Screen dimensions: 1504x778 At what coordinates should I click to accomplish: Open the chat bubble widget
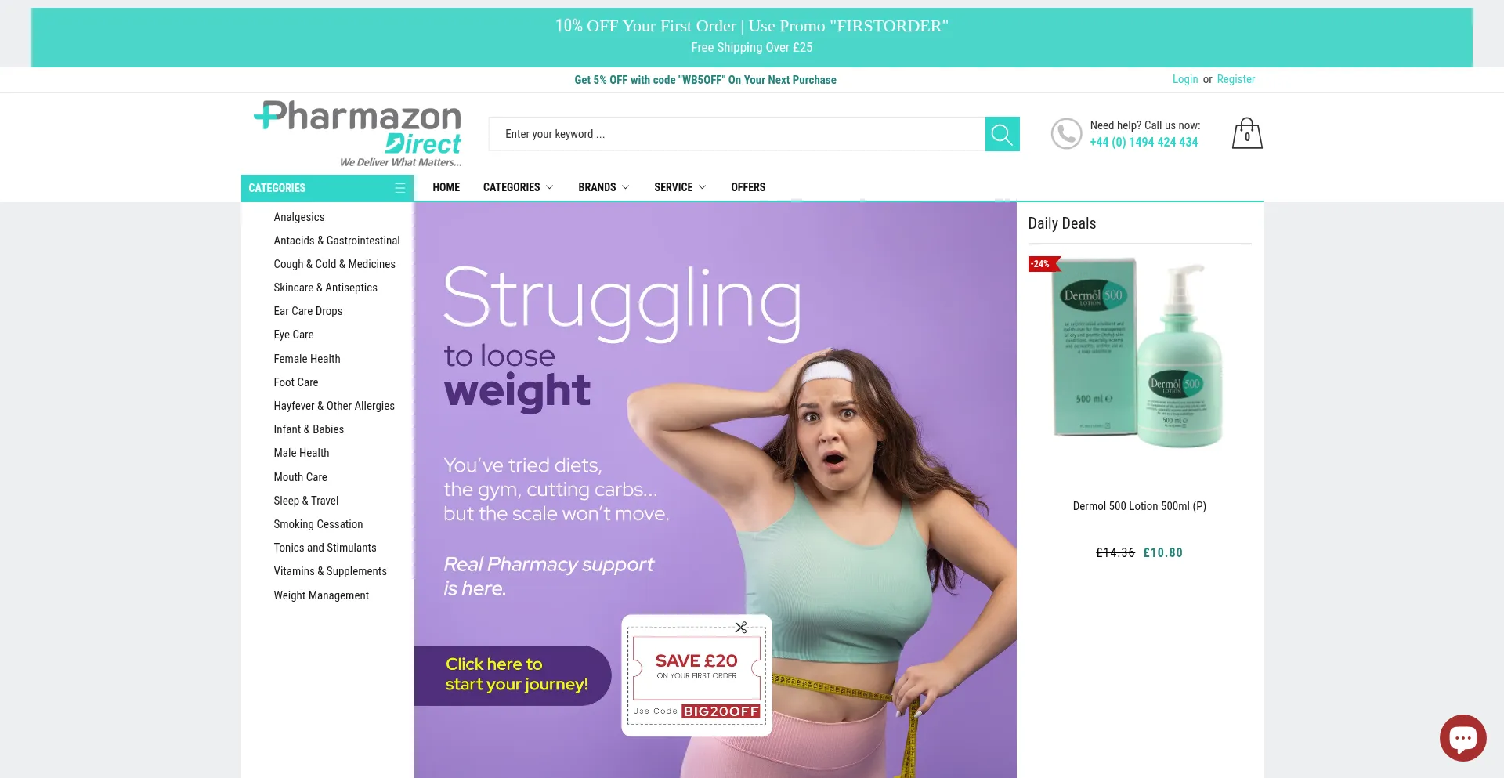click(1462, 738)
